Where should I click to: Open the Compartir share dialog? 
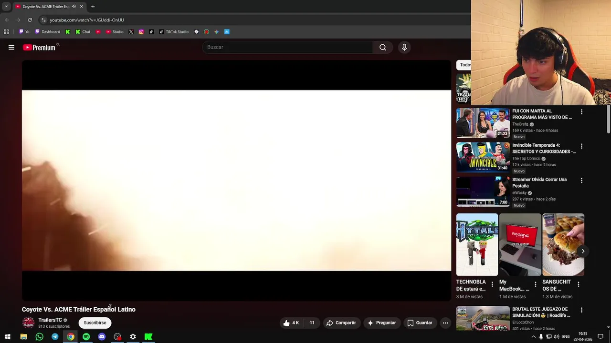pyautogui.click(x=341, y=323)
